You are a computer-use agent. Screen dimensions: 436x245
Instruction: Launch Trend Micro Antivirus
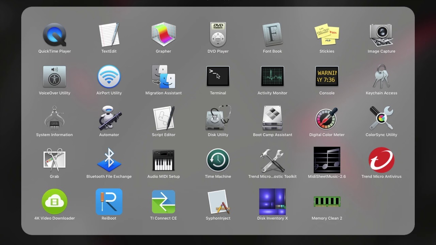381,160
